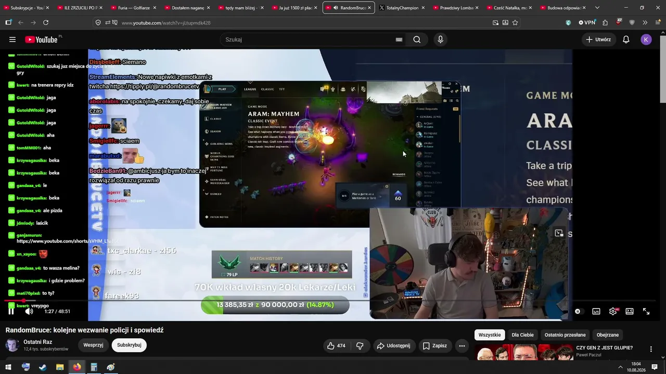Open the VPN panel
The image size is (666, 374).
[587, 23]
